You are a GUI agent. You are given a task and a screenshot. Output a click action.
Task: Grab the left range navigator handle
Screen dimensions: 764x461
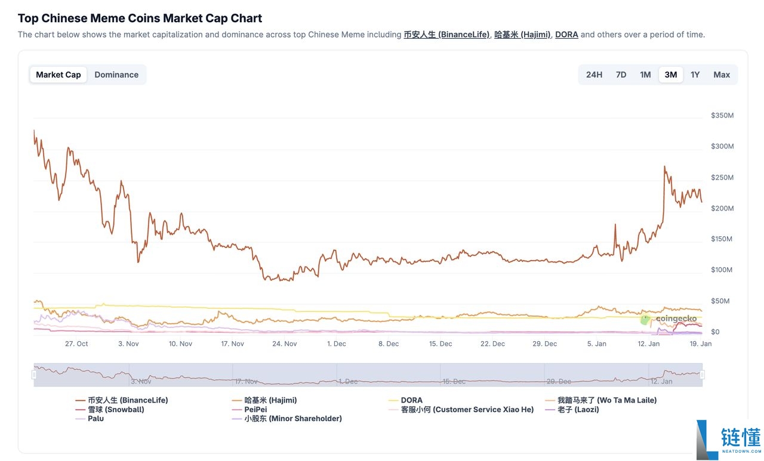(x=34, y=375)
